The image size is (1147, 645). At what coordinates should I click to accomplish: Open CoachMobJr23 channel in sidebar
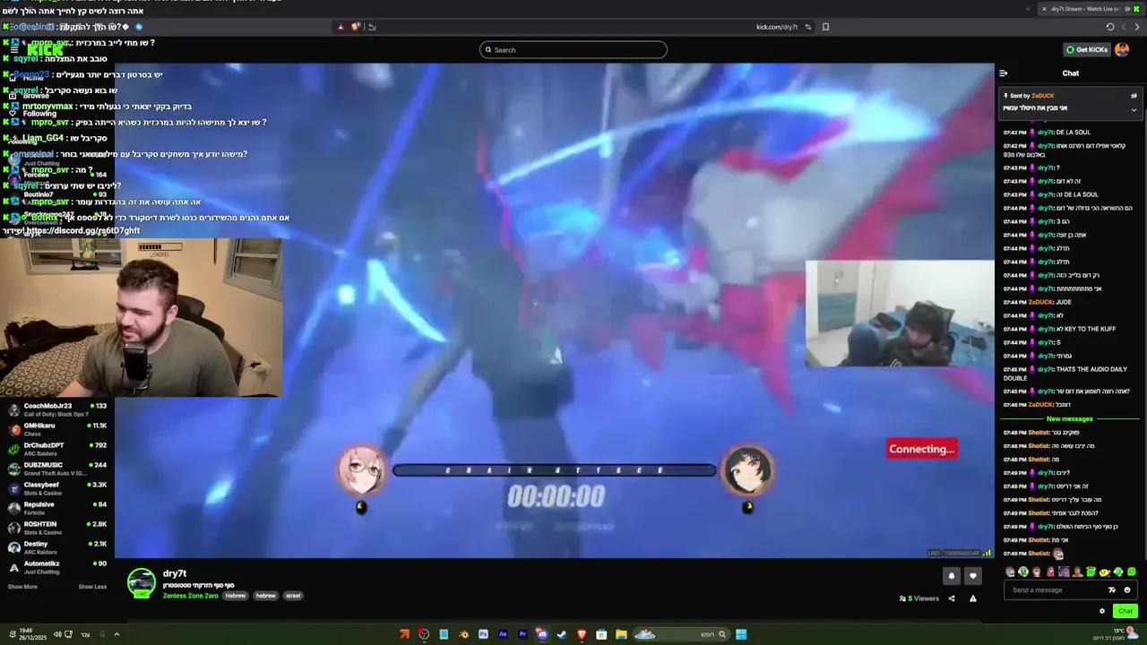(x=56, y=409)
